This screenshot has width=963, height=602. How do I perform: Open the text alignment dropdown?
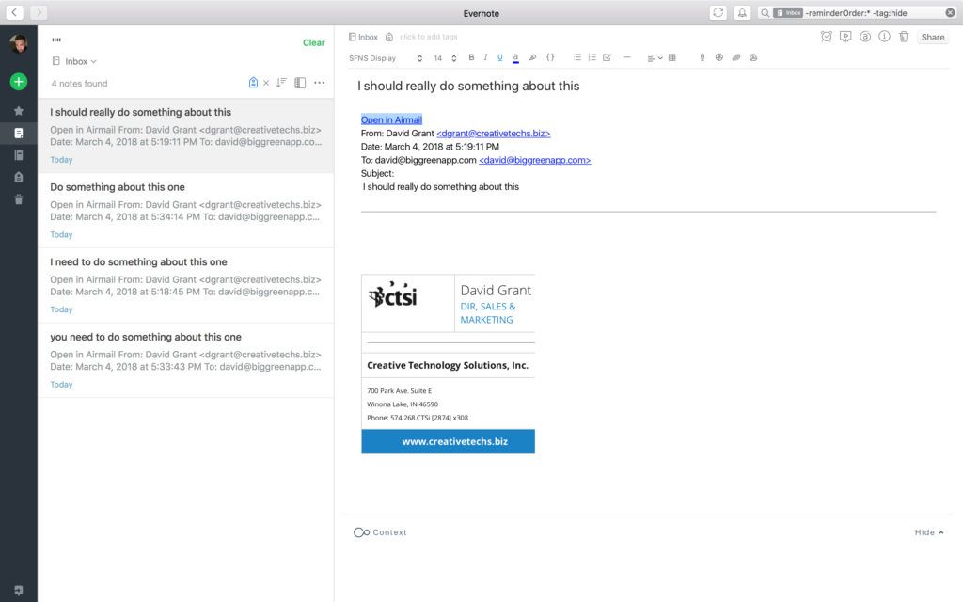(x=655, y=57)
